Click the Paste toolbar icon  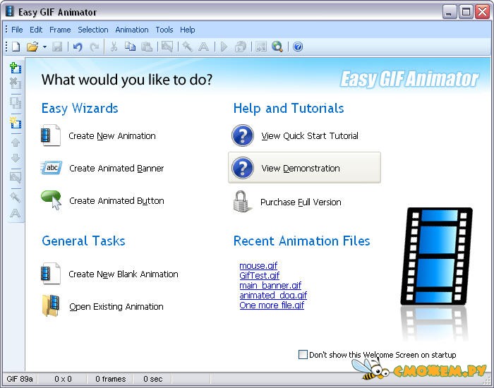click(x=147, y=47)
